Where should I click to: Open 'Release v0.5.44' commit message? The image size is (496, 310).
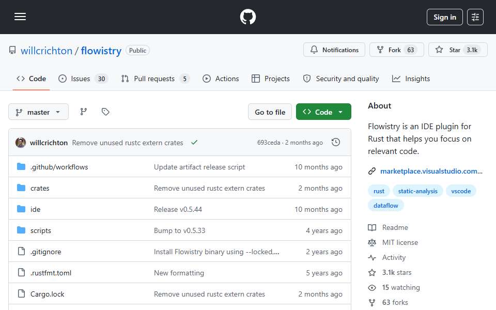pos(178,209)
